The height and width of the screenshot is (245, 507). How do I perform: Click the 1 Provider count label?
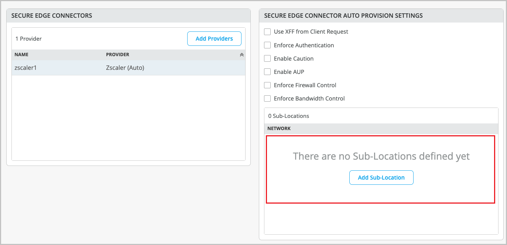[x=28, y=39]
